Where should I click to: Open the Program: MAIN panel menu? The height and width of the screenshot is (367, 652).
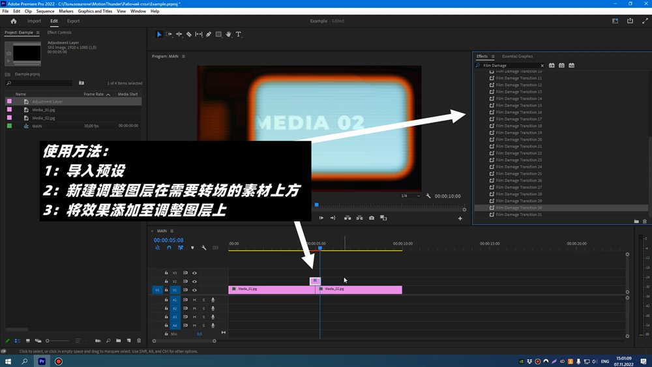click(184, 56)
